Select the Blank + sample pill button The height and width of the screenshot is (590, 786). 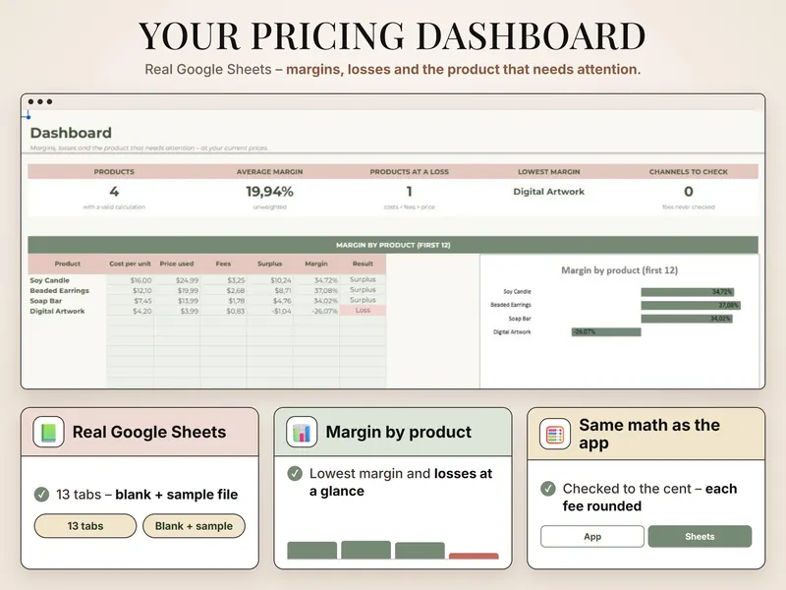[194, 526]
